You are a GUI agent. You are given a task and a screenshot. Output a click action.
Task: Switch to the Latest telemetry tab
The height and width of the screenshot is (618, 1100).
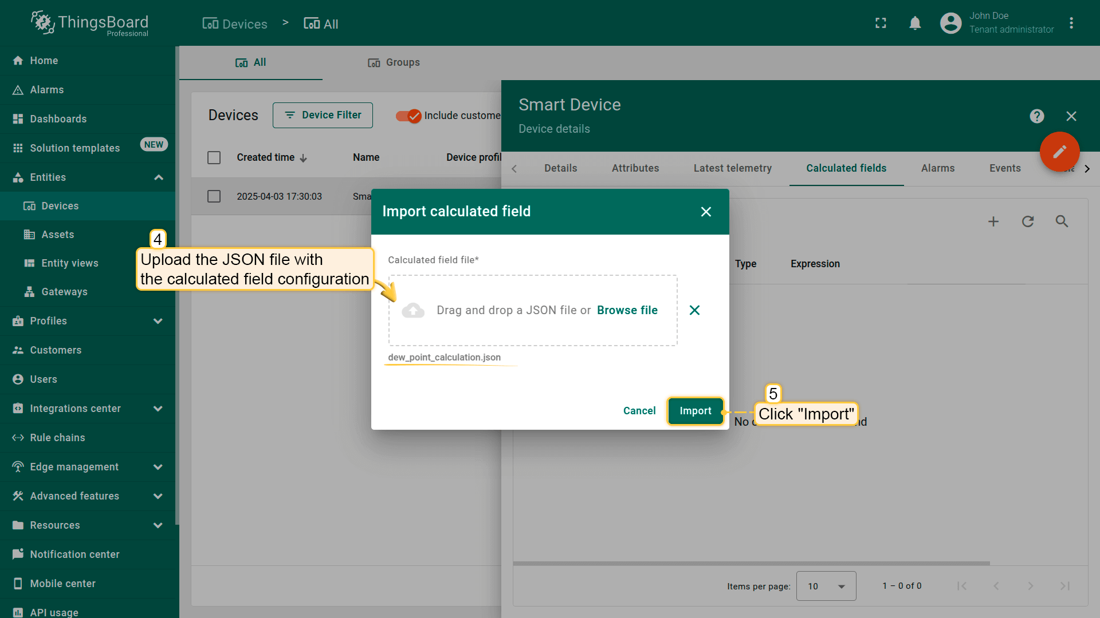point(732,168)
